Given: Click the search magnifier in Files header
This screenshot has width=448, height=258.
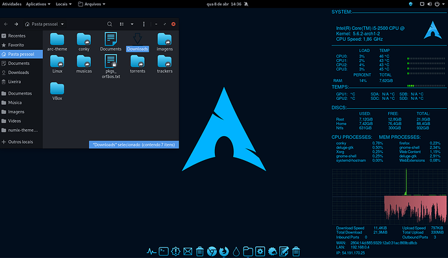Looking at the screenshot, I should (110, 24).
